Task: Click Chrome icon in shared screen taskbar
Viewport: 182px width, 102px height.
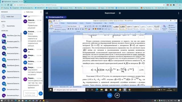Action: pyautogui.click(x=129, y=90)
